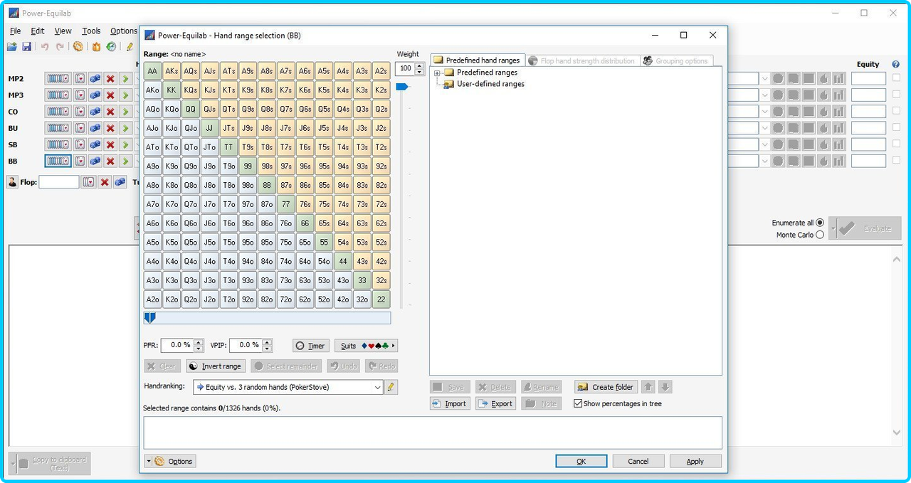Image resolution: width=911 pixels, height=483 pixels.
Task: Clear the flop with its red X
Action: [105, 182]
